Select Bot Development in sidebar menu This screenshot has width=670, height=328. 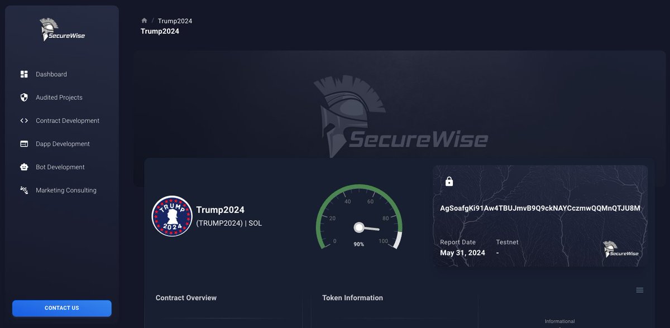pos(60,167)
